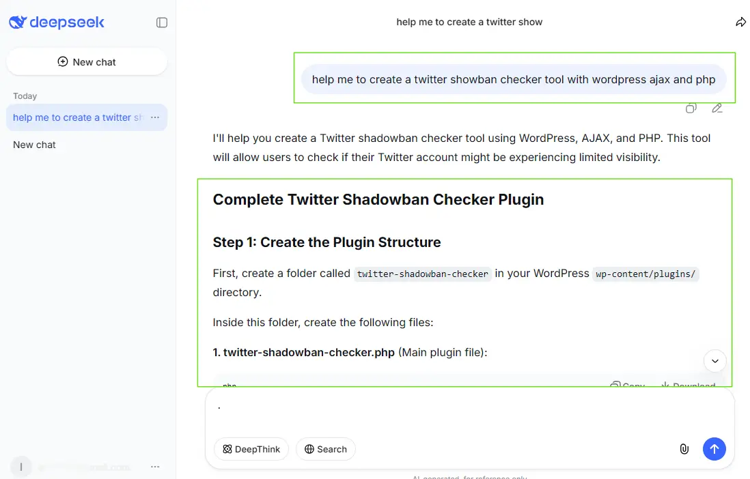Share this conversation via arrow icon

click(x=740, y=23)
